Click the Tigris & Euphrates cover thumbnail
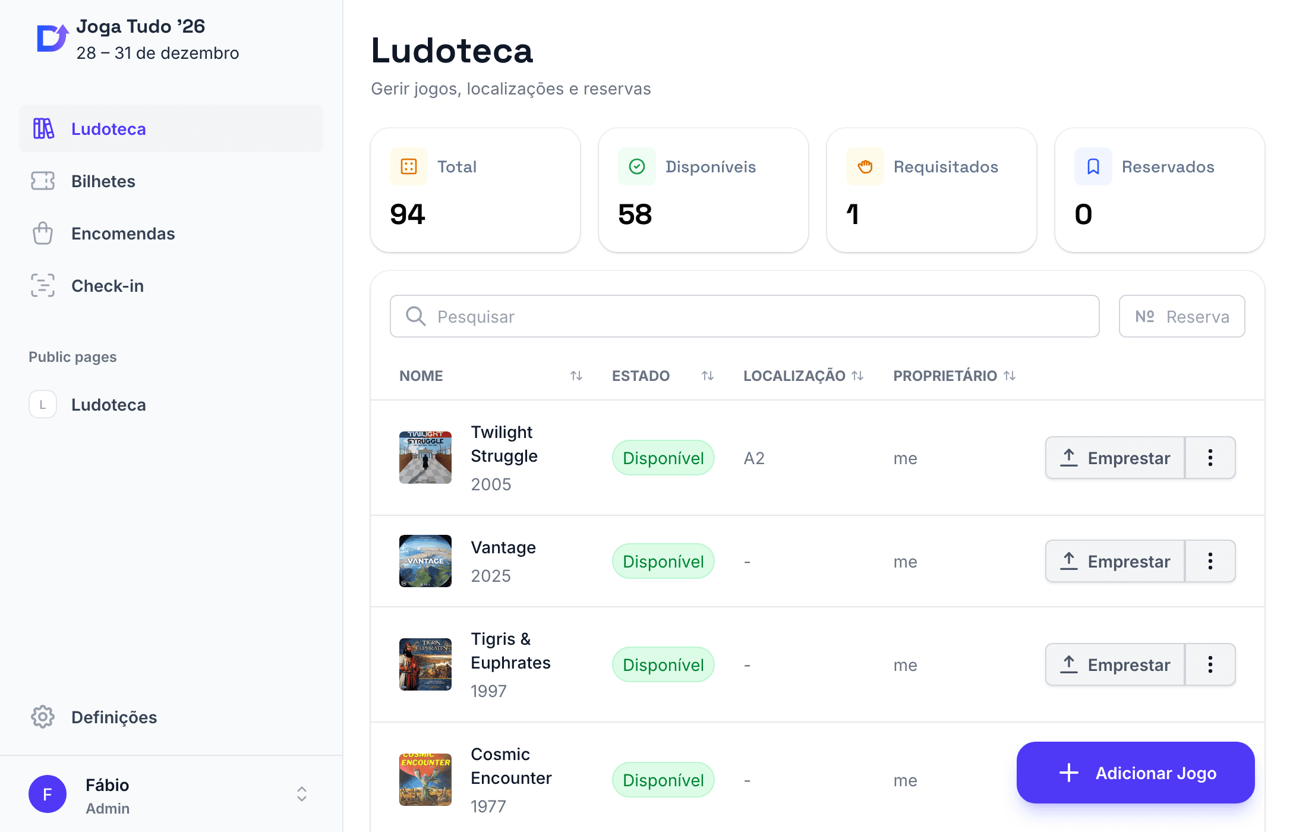 425,664
